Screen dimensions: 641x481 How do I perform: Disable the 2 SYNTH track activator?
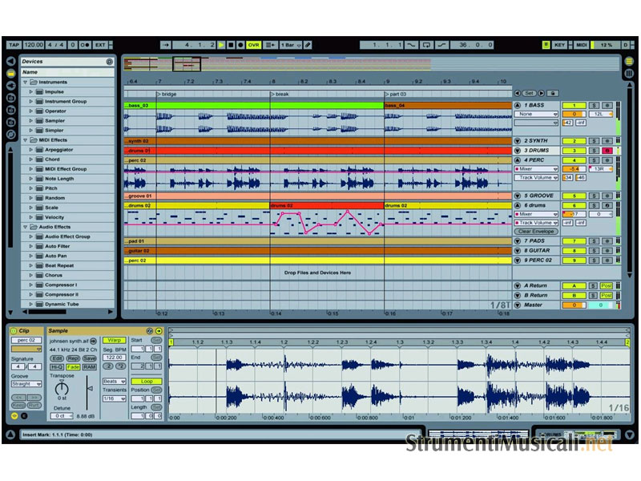click(574, 140)
